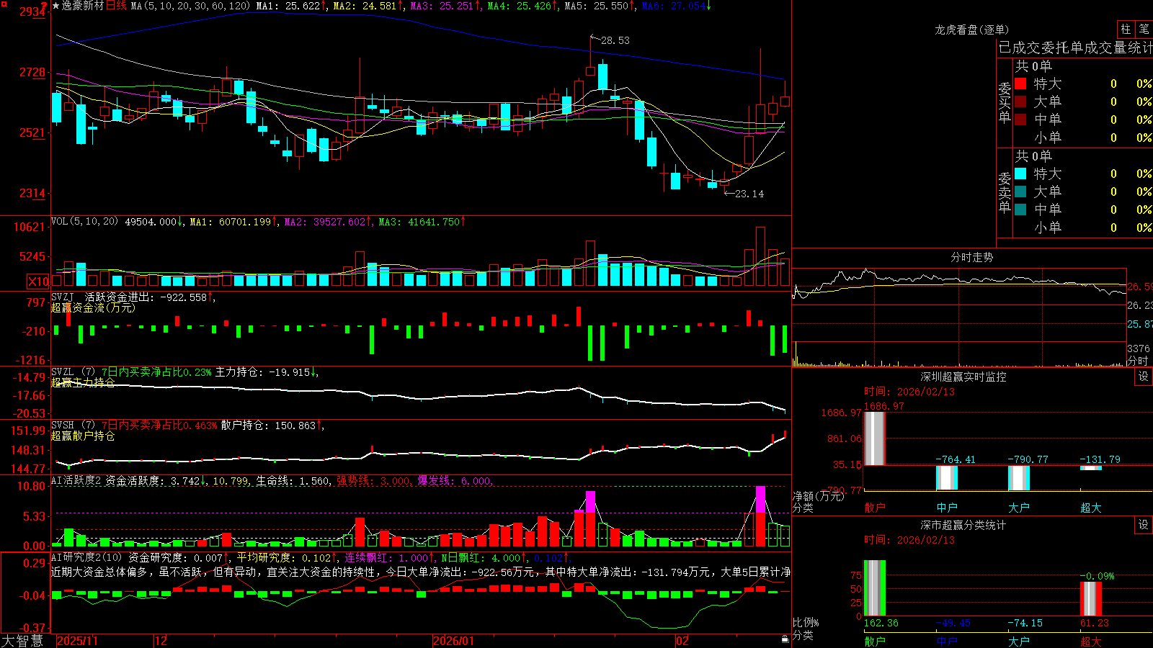Toggle the X10 volume scale box

[38, 281]
